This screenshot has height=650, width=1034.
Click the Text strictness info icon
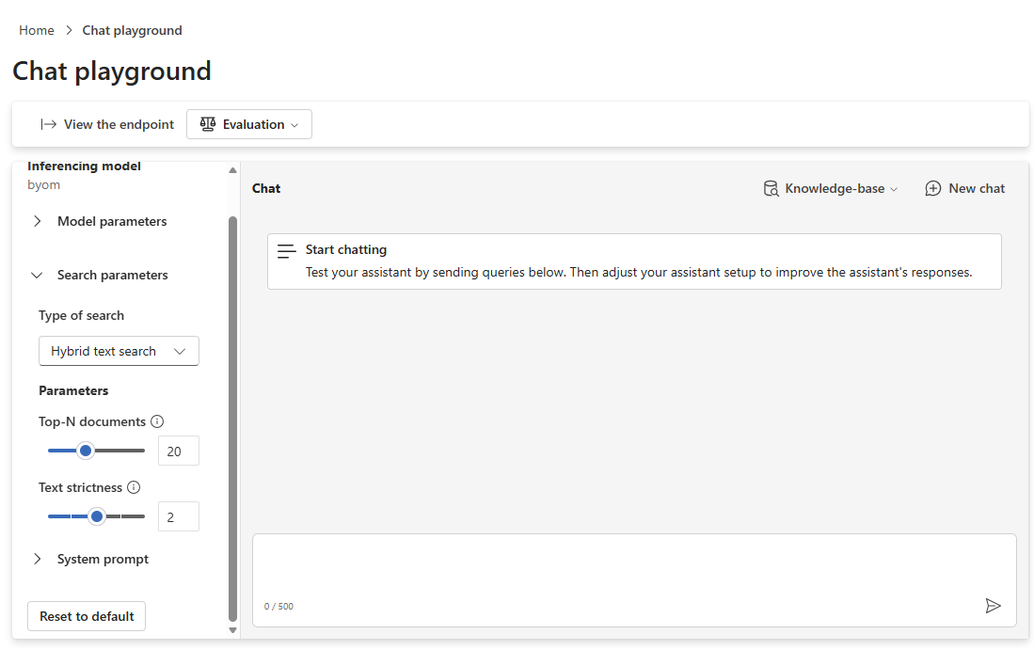click(x=134, y=487)
